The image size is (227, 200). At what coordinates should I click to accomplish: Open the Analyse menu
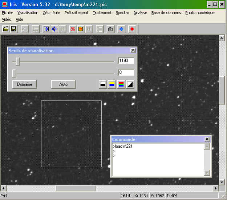point(140,13)
